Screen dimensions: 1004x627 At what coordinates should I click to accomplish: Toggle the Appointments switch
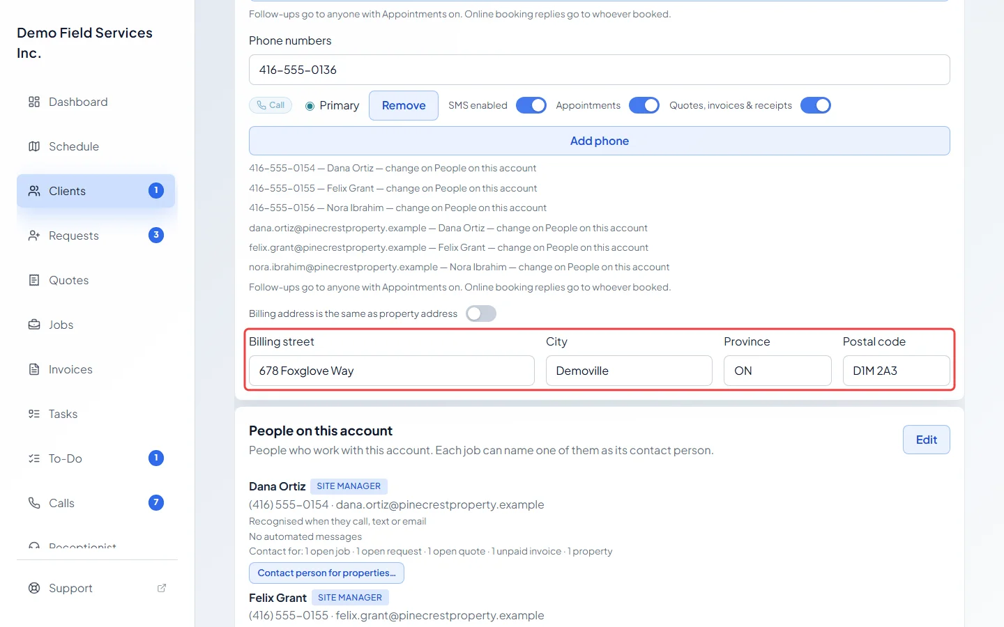pyautogui.click(x=644, y=105)
